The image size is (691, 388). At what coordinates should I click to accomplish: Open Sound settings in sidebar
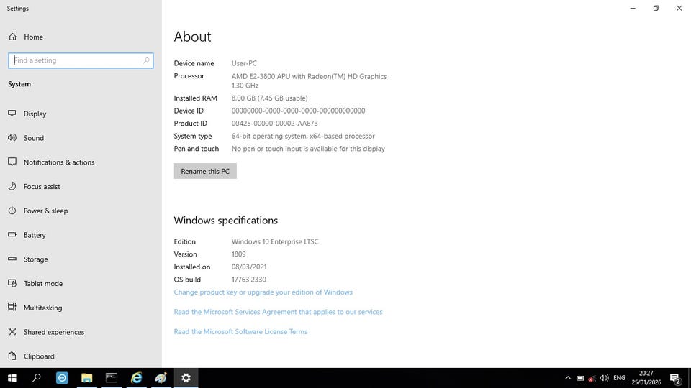click(x=27, y=138)
